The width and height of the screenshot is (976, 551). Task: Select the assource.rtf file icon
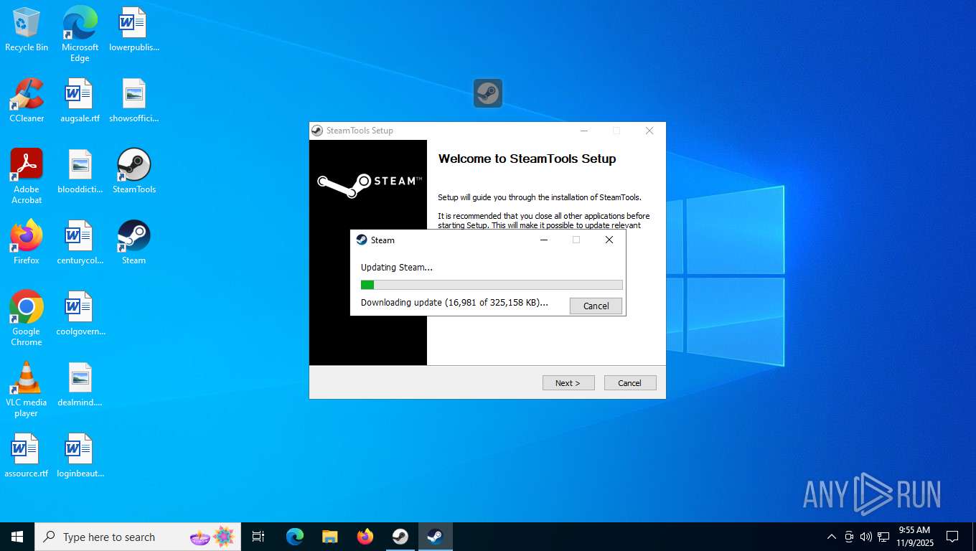(27, 456)
